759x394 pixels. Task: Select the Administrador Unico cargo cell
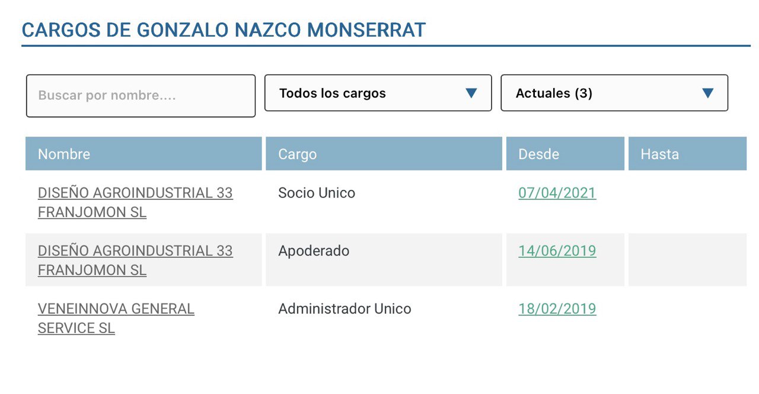[x=345, y=309]
